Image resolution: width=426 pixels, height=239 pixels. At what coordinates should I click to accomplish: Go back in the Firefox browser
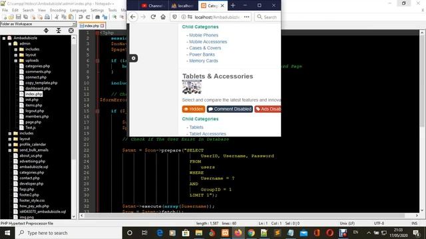click(132, 17)
